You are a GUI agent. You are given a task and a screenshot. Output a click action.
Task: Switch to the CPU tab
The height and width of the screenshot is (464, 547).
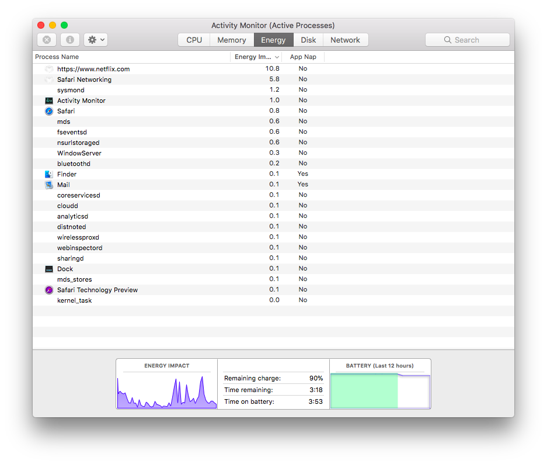tap(194, 40)
